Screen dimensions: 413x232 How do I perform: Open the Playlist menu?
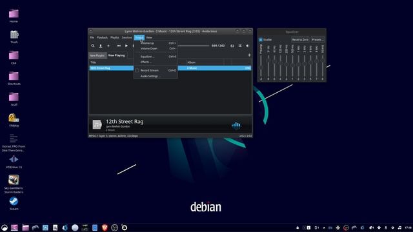point(115,37)
